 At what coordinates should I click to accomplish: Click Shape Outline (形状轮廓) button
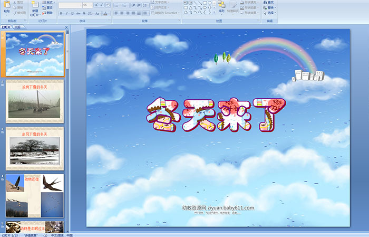pyautogui.click(x=248, y=7)
